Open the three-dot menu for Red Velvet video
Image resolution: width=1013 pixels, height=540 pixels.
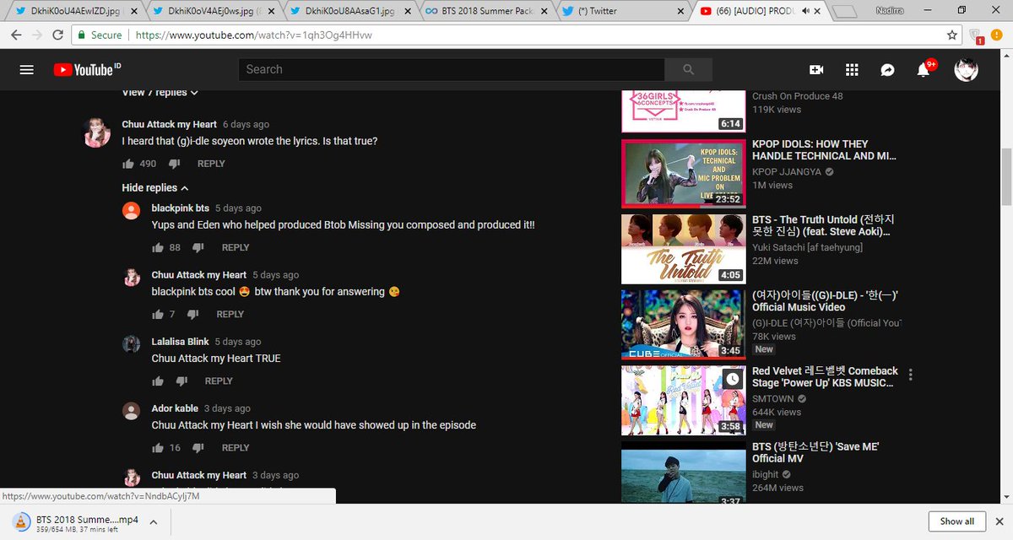911,375
